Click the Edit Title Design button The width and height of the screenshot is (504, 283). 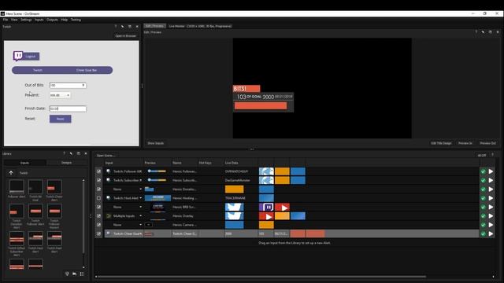(x=441, y=143)
